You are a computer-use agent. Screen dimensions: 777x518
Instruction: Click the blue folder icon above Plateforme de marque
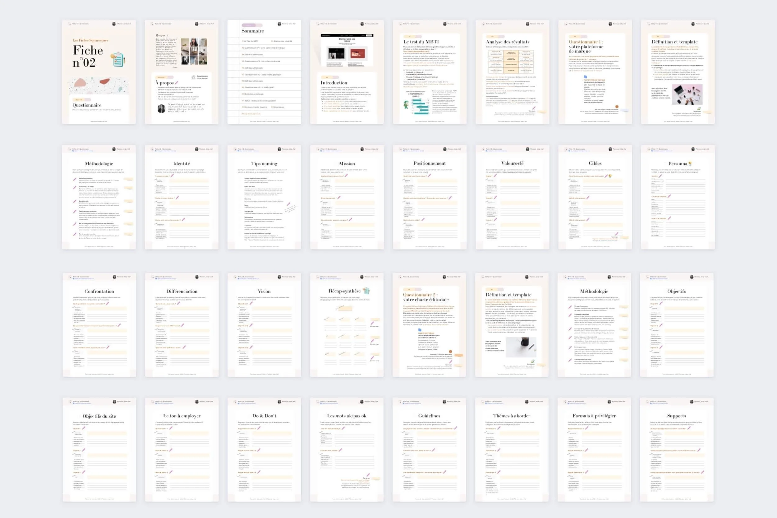tap(586, 77)
